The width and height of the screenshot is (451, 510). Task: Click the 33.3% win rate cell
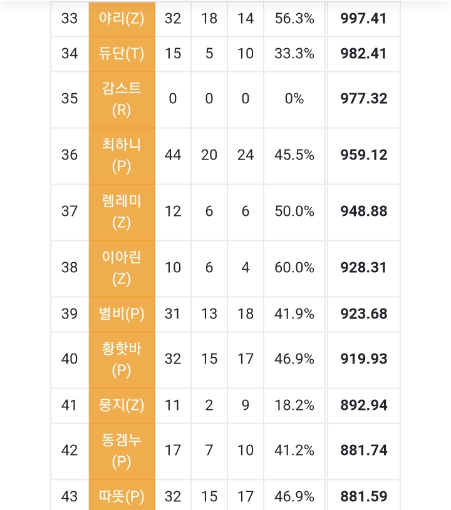[294, 54]
